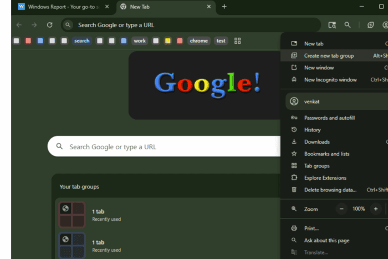
Task: Open History from the menu
Action: tap(334, 130)
